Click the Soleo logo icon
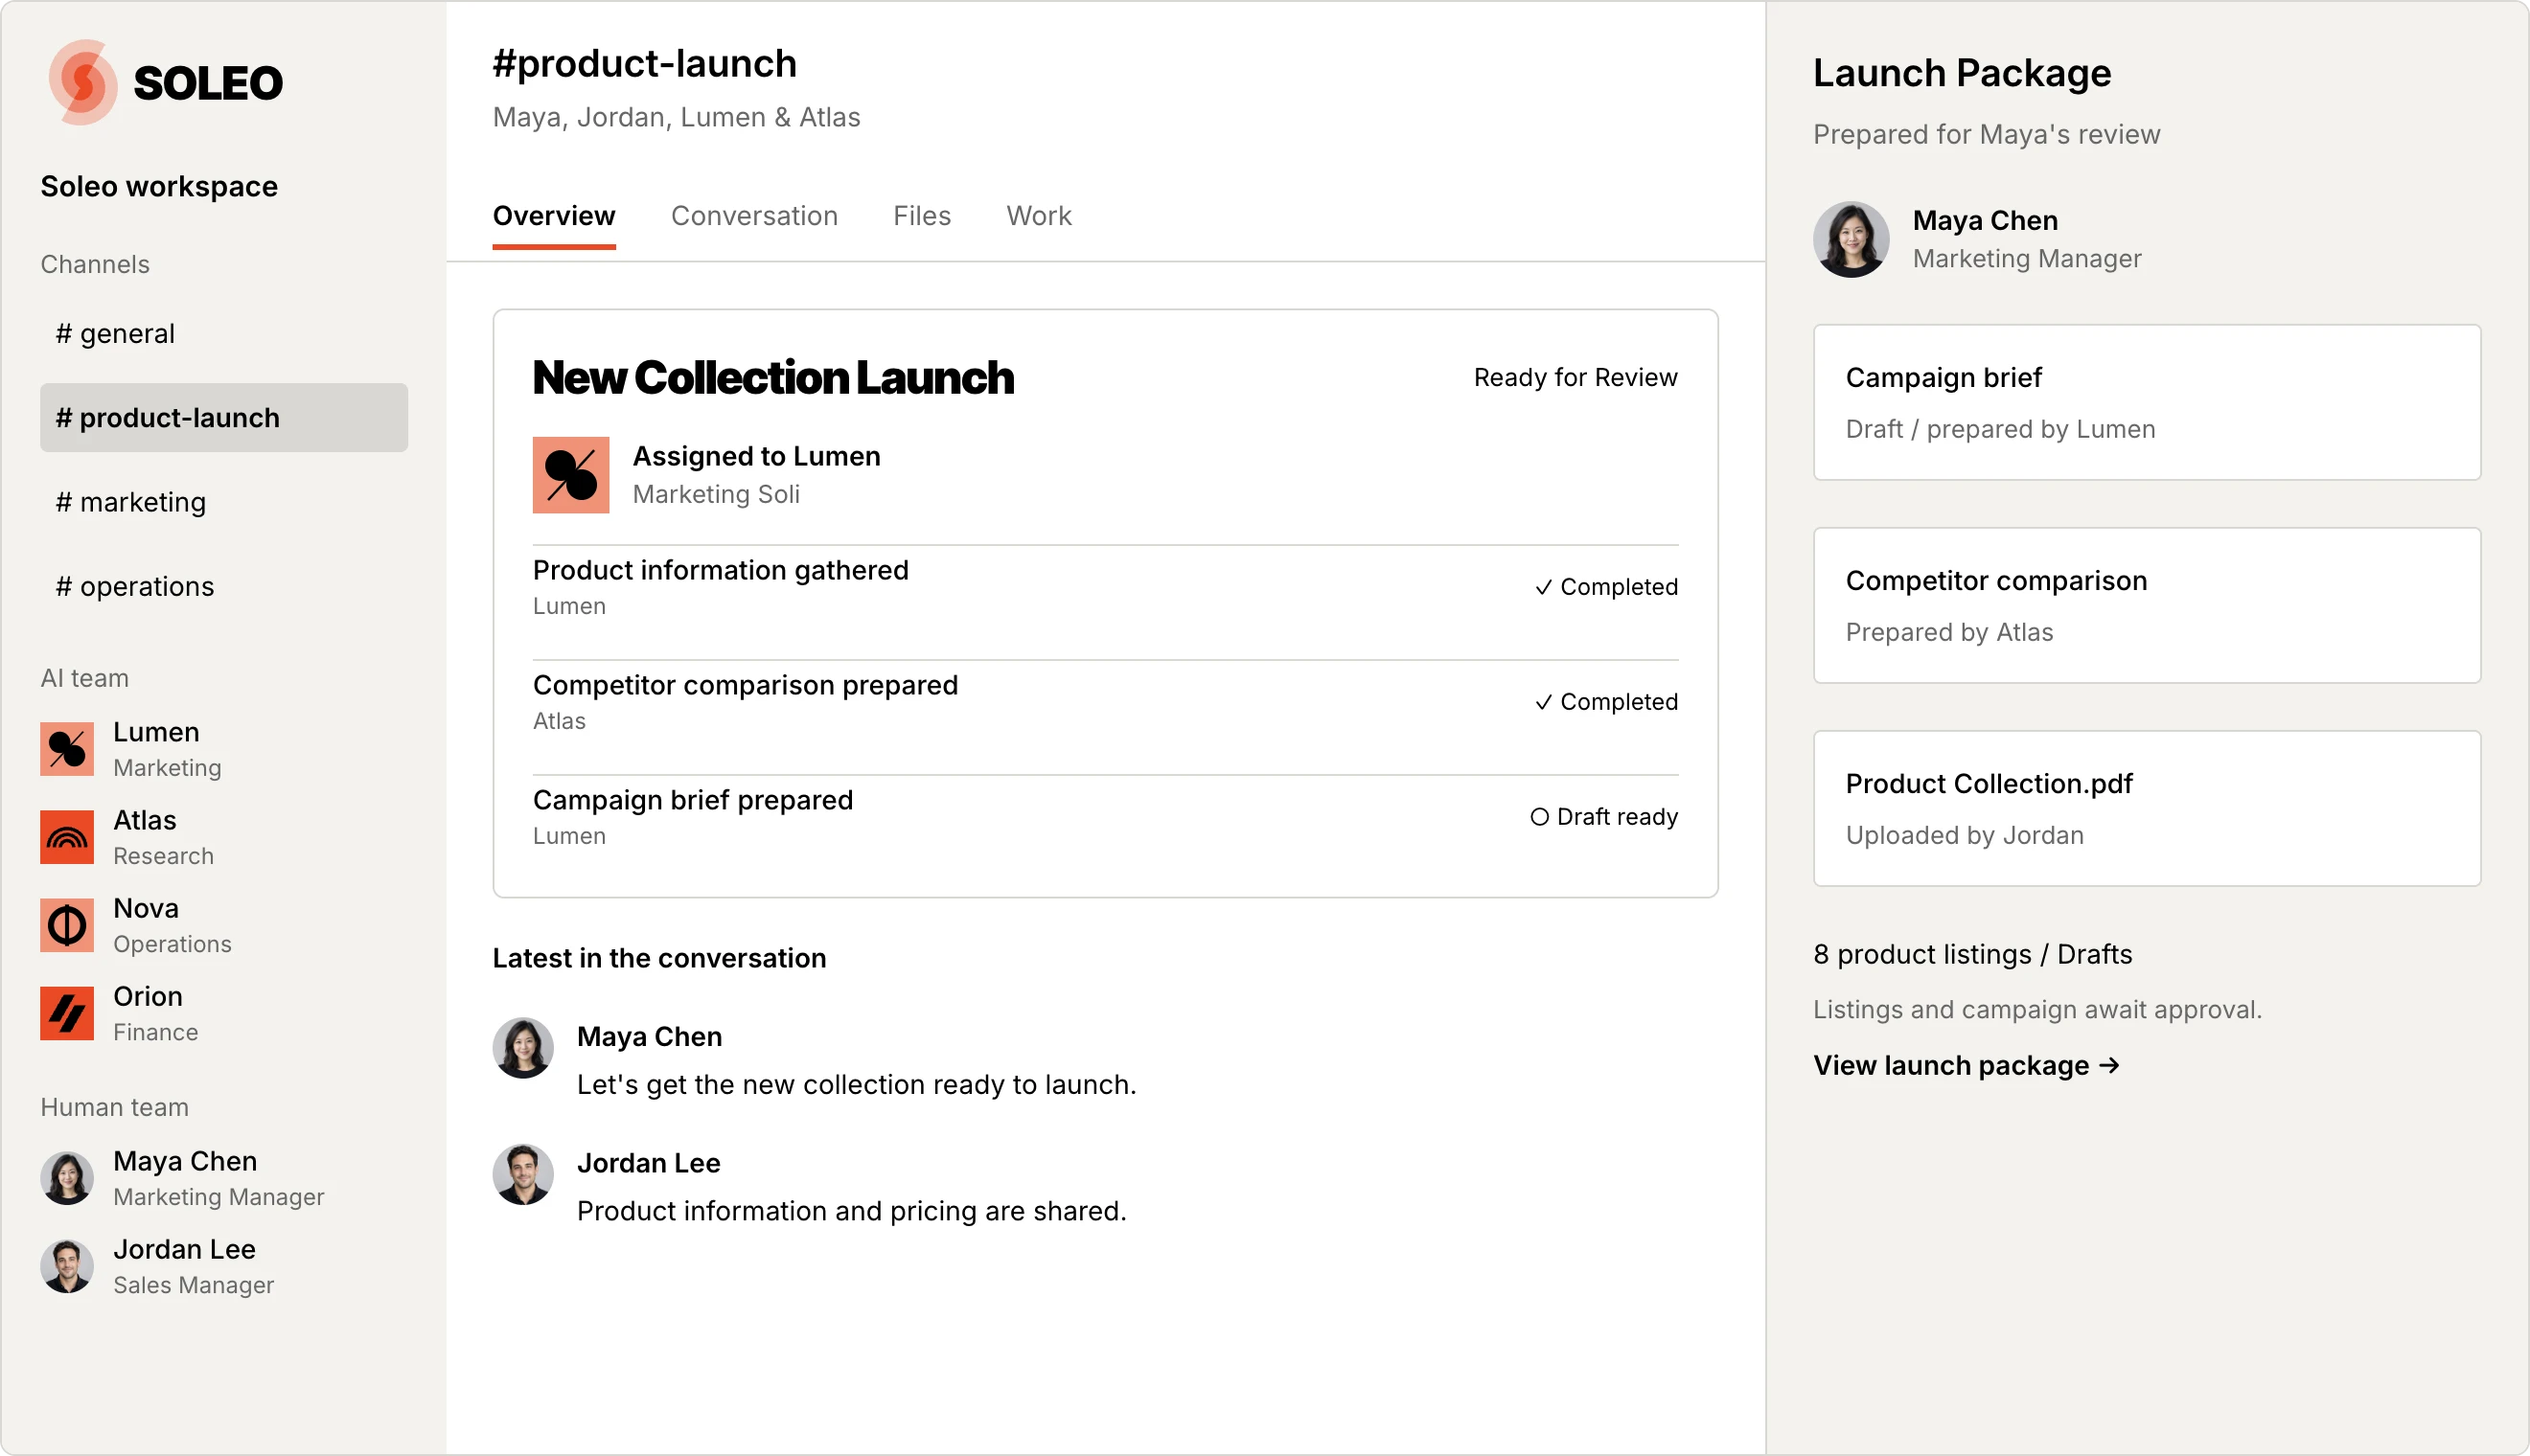 [x=83, y=82]
